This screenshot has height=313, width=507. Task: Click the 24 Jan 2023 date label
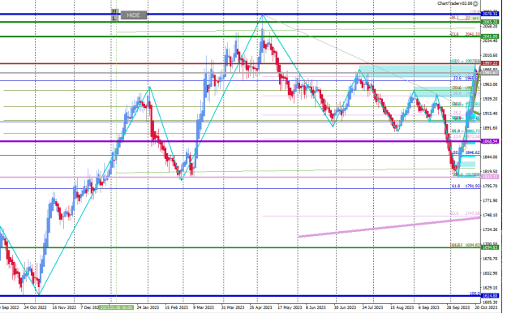[148, 307]
